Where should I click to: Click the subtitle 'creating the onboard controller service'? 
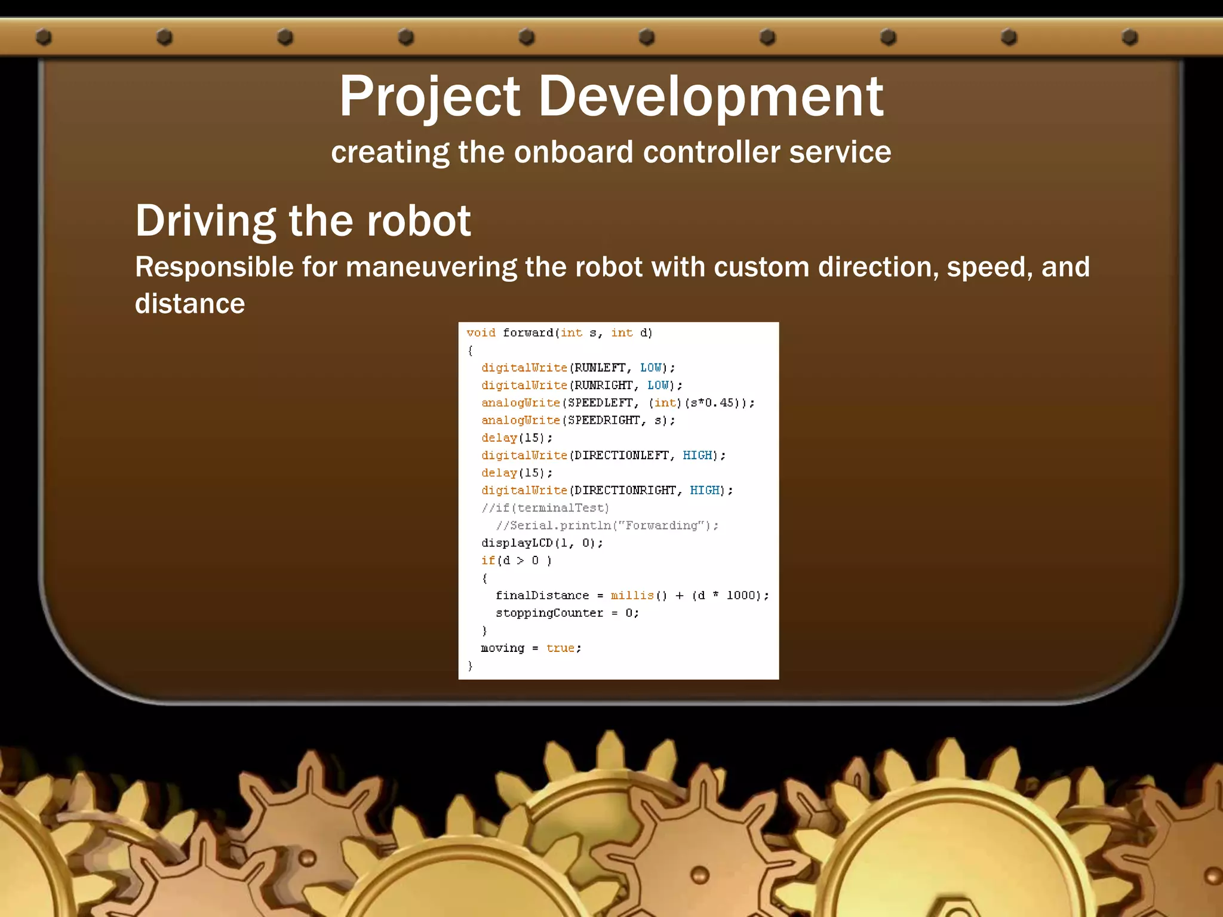pos(611,152)
